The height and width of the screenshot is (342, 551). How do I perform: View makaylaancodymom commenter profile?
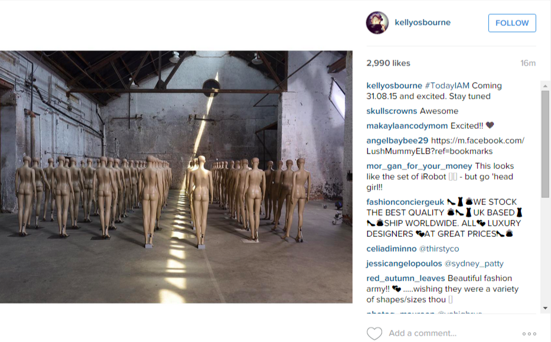407,126
